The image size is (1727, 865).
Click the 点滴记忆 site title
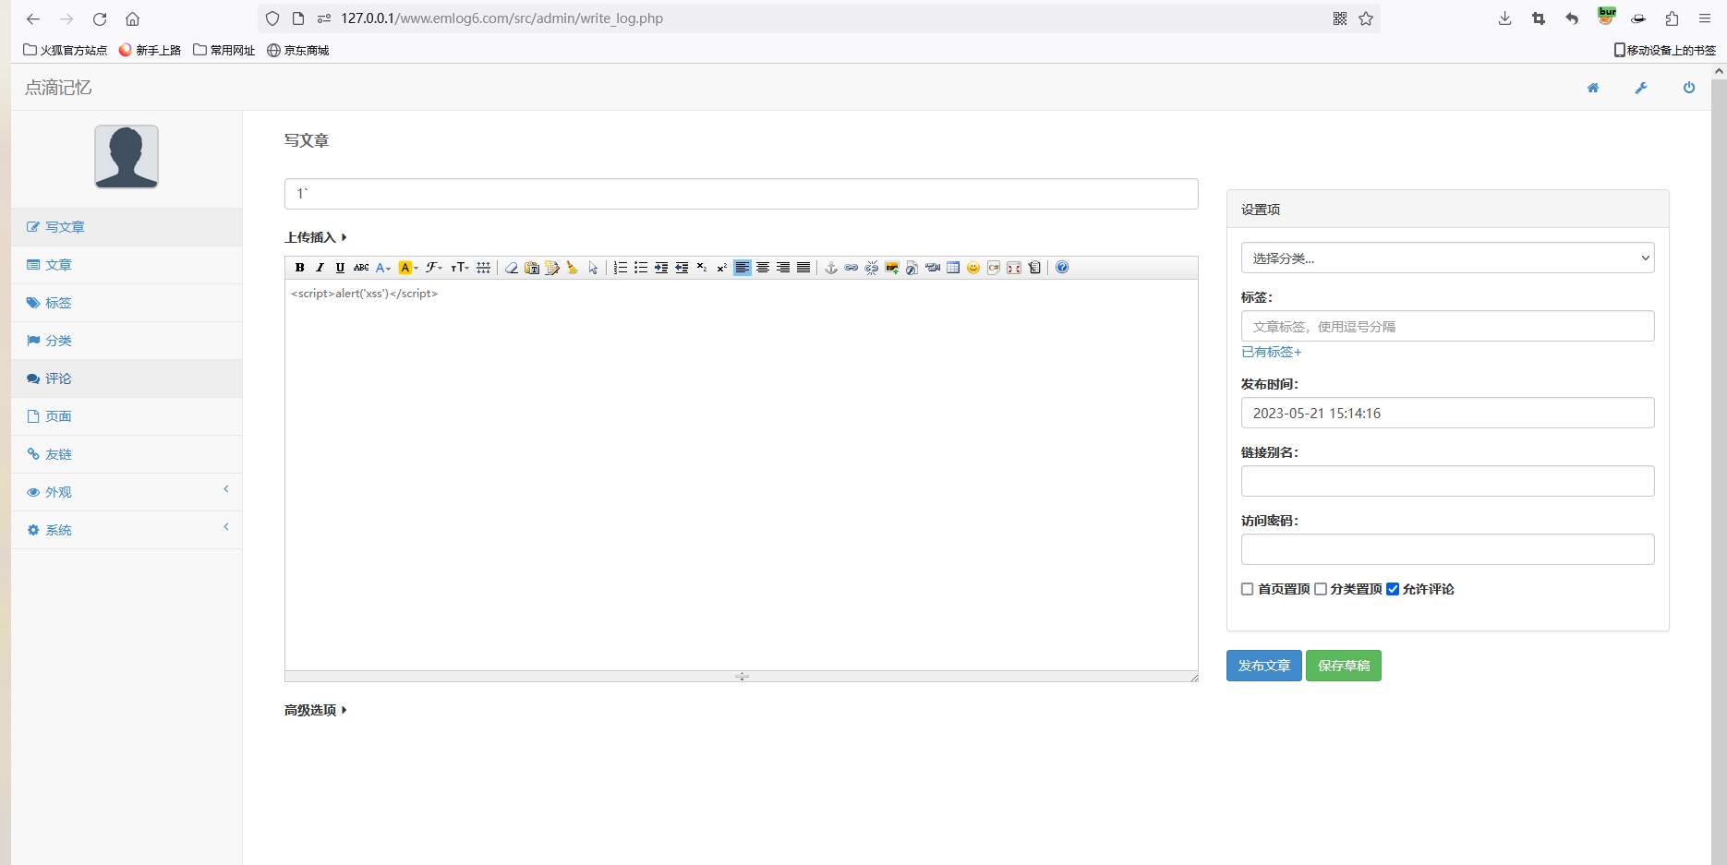(x=58, y=88)
